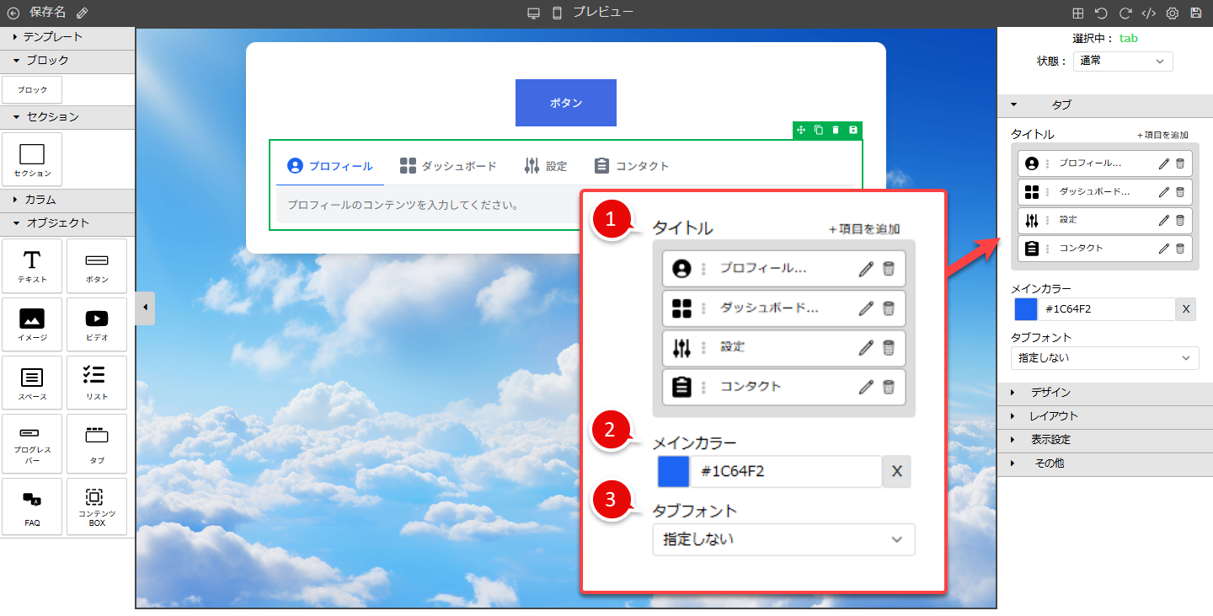The height and width of the screenshot is (616, 1213).
Task: Open the settings gear in top bar
Action: 1172,13
